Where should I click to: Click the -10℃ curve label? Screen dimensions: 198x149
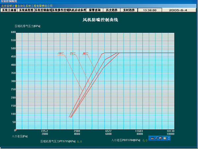tap(61, 53)
